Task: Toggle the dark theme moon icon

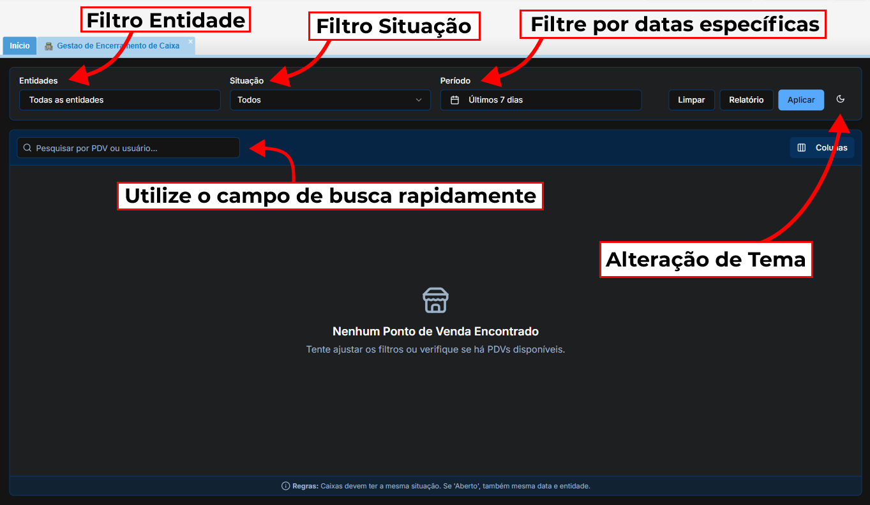Action: click(x=840, y=99)
